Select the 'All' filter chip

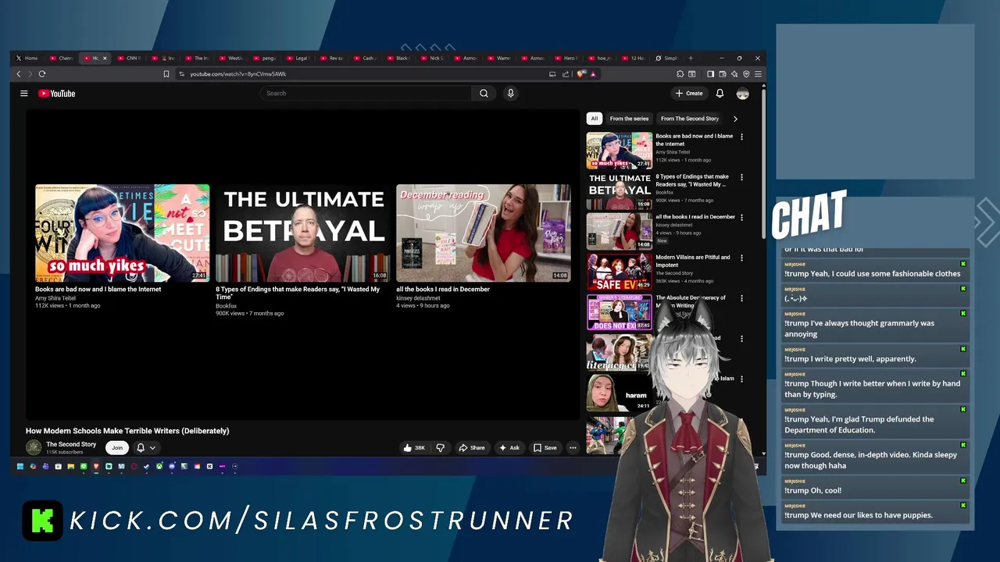tap(594, 119)
